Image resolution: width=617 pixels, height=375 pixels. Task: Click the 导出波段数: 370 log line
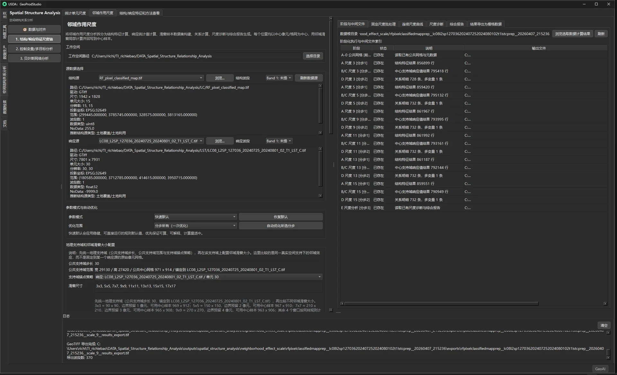tap(80, 358)
